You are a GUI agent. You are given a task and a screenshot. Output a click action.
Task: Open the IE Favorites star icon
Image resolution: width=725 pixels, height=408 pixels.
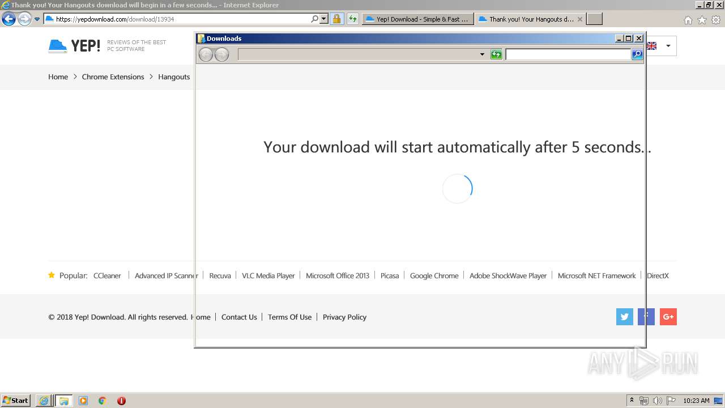click(x=702, y=20)
